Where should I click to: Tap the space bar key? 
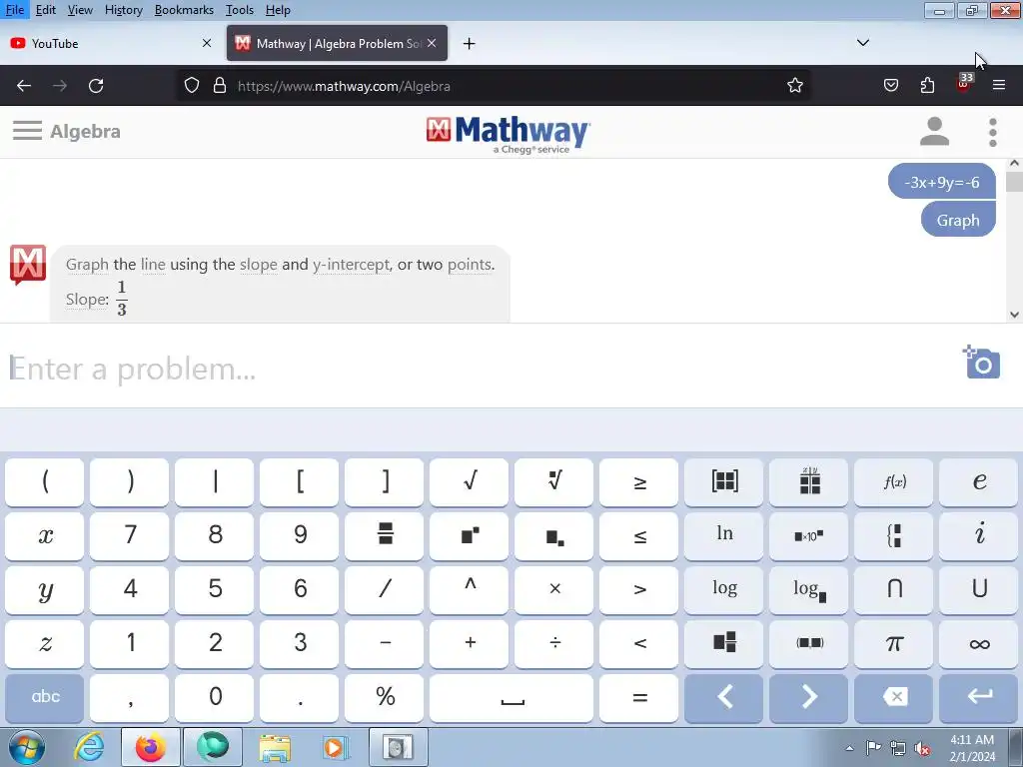[511, 698]
